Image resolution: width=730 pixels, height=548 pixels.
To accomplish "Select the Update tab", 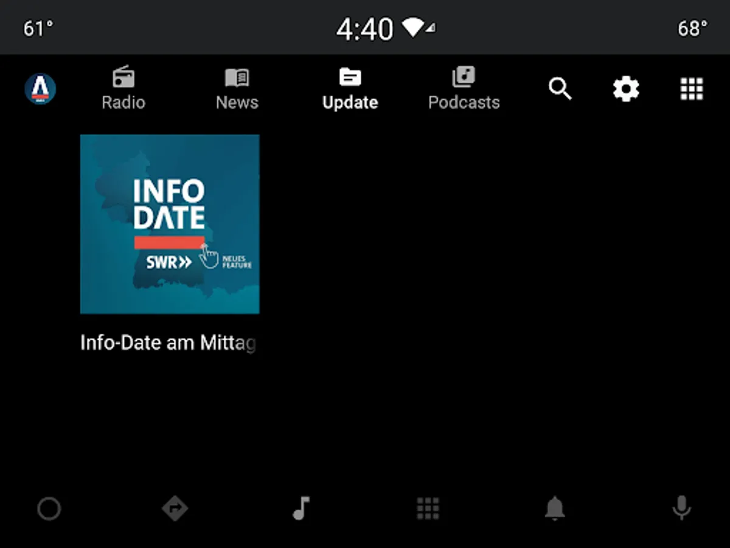I will coord(350,89).
